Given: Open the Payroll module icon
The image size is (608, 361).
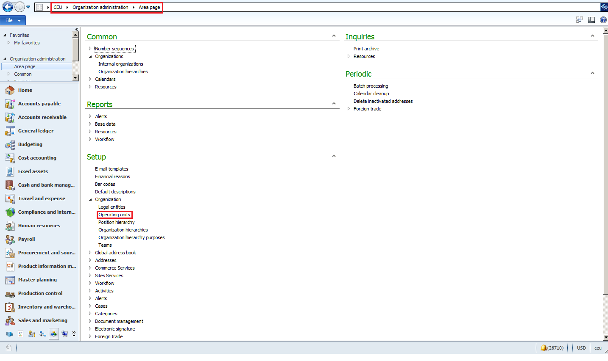Looking at the screenshot, I should pos(10,239).
